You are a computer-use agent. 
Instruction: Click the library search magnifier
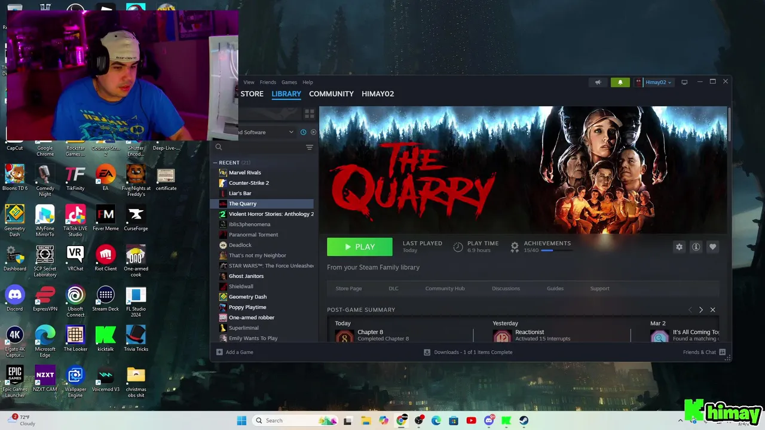pos(219,147)
